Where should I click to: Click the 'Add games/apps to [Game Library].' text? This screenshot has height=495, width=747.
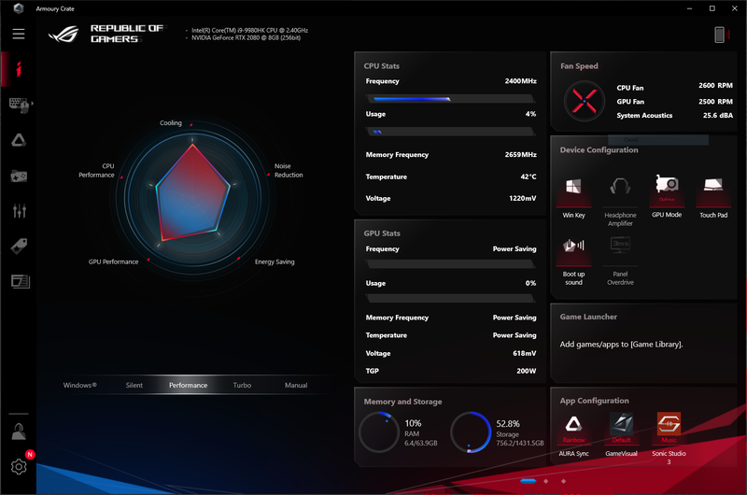[x=621, y=344]
